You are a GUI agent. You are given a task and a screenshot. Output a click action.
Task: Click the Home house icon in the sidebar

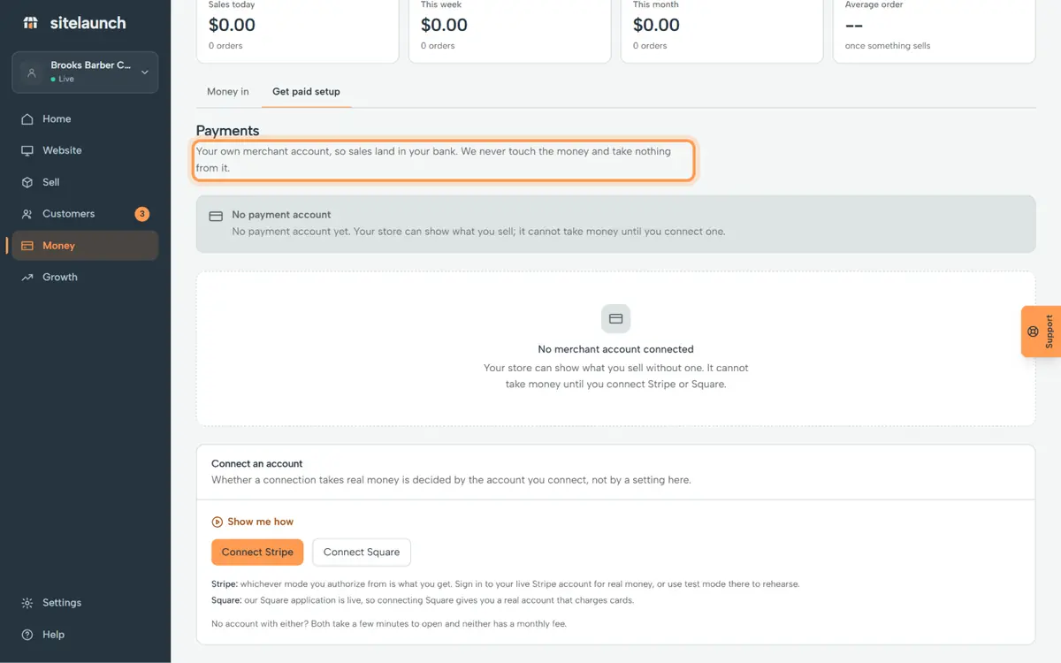pos(27,119)
